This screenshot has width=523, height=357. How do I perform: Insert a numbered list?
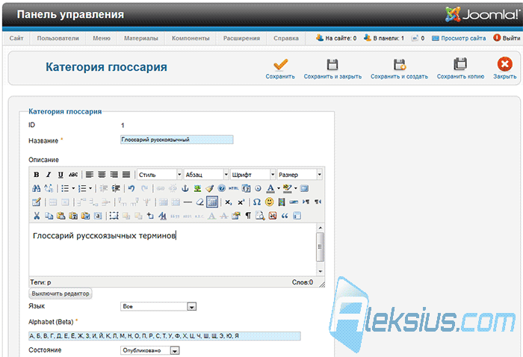click(82, 189)
